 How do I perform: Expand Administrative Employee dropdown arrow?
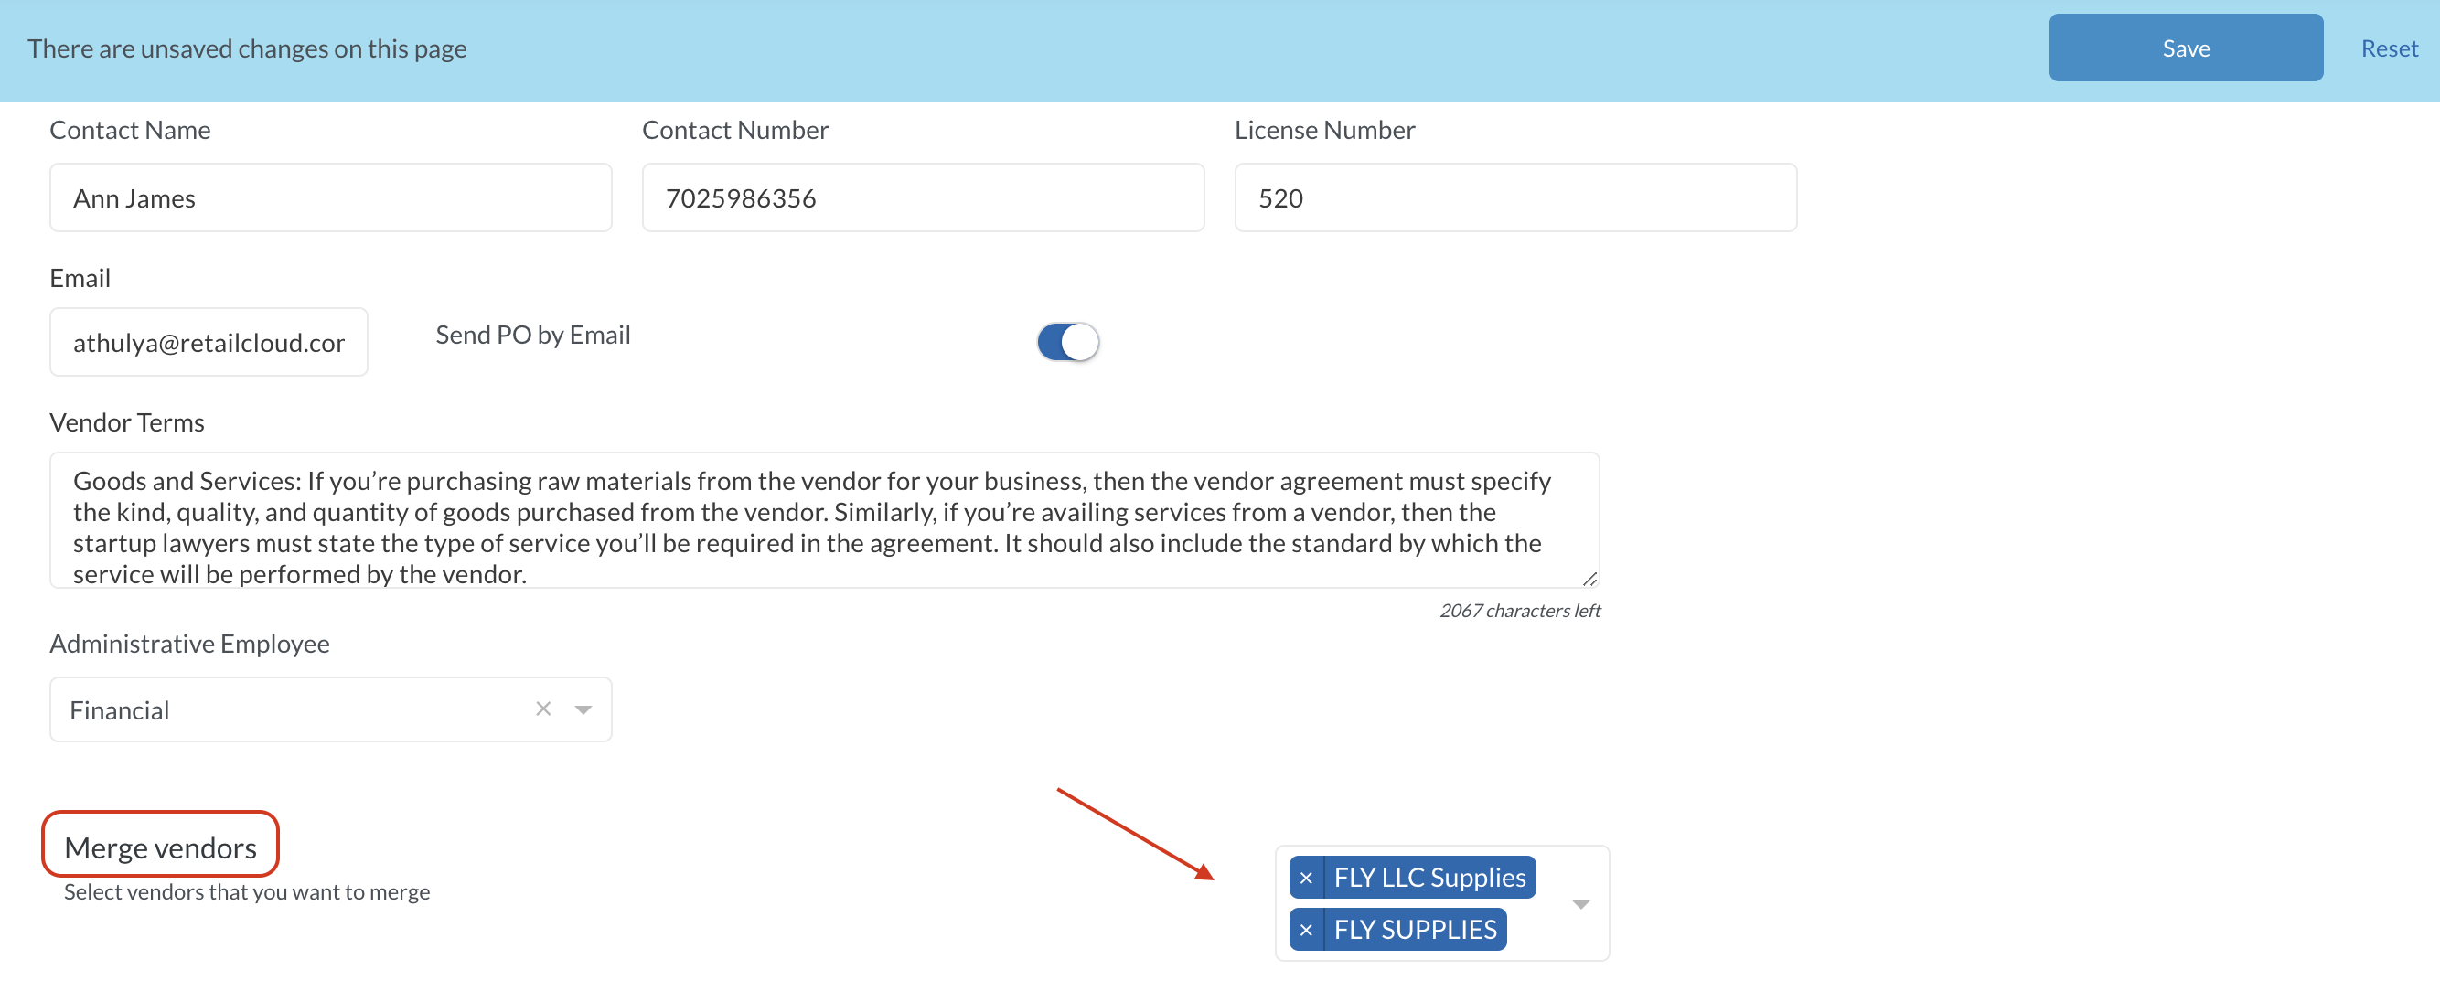coord(583,710)
